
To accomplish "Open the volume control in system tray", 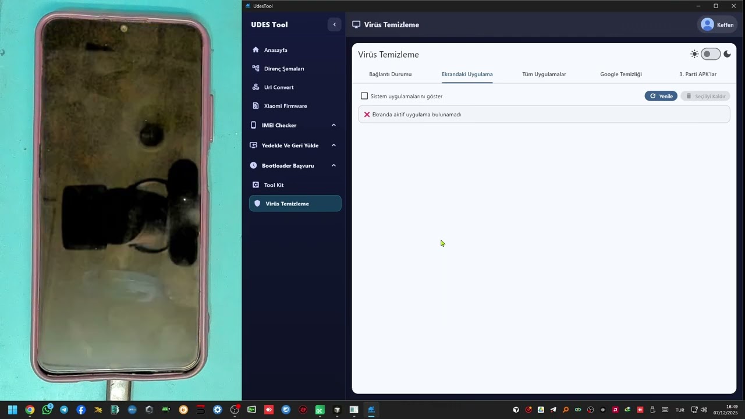I will point(704,410).
